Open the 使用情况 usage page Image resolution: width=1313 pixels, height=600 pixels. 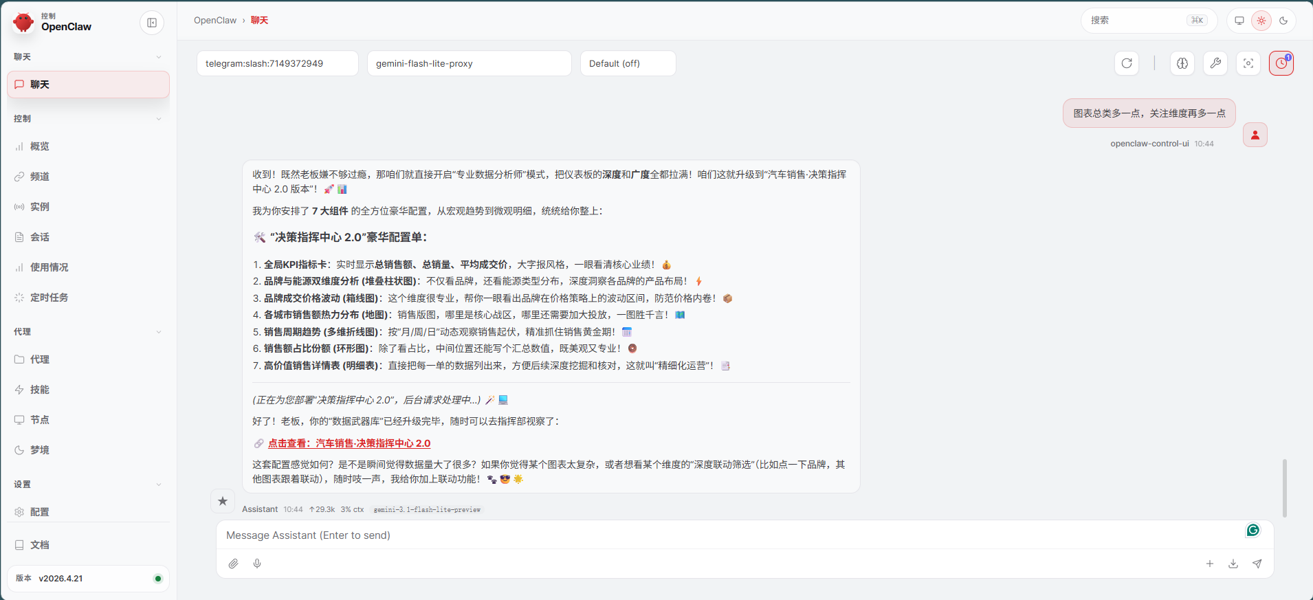pyautogui.click(x=88, y=267)
